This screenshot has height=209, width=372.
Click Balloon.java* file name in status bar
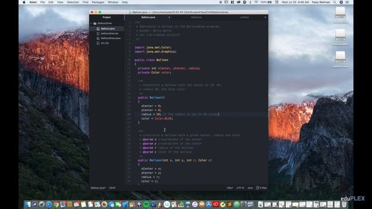click(x=98, y=188)
